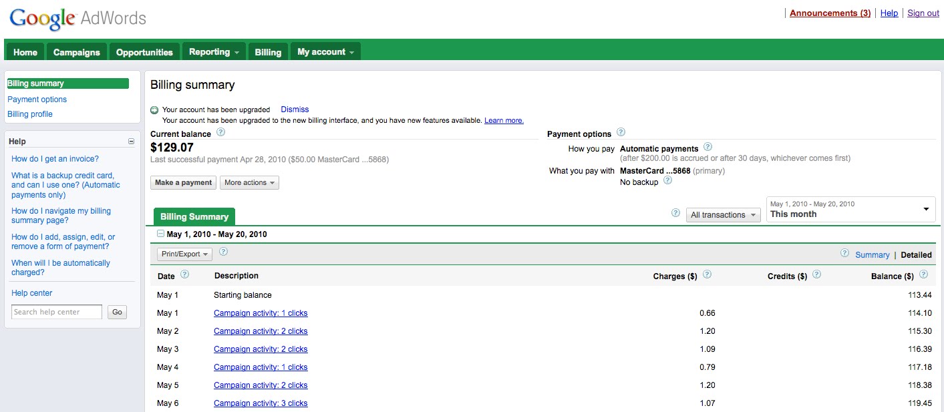Screen dimensions: 944x412
Task: Click help icon next to No backup
Action: click(x=667, y=180)
